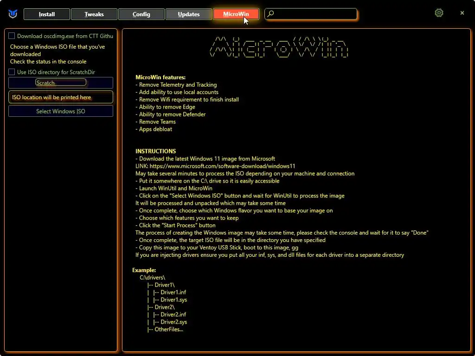Click the Driver1.inf entry
Image resolution: width=475 pixels, height=356 pixels.
pos(173,292)
